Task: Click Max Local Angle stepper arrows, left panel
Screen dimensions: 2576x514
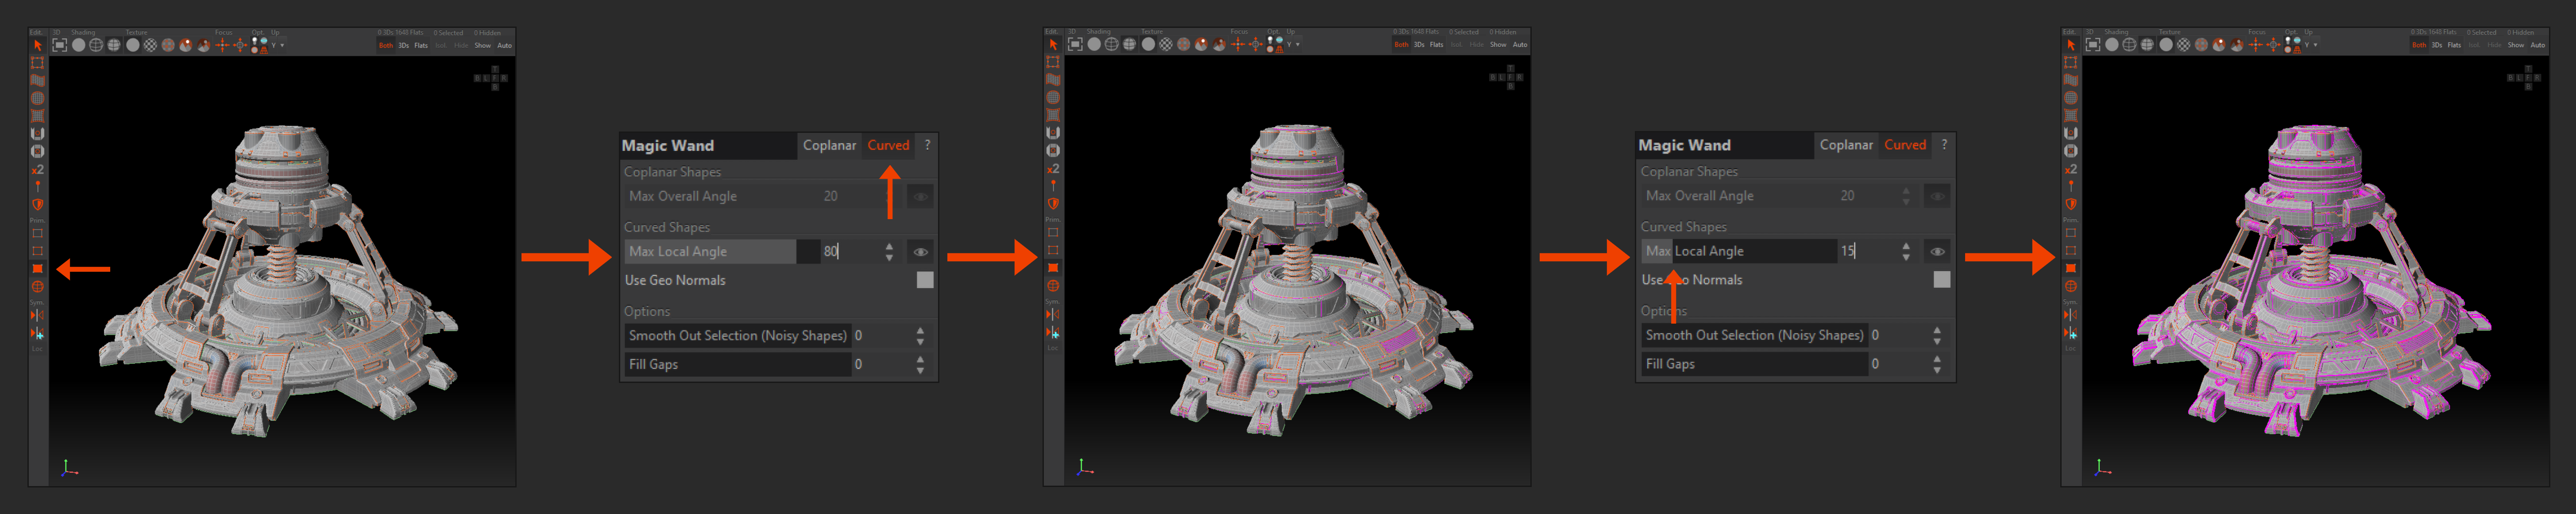Action: tap(889, 252)
